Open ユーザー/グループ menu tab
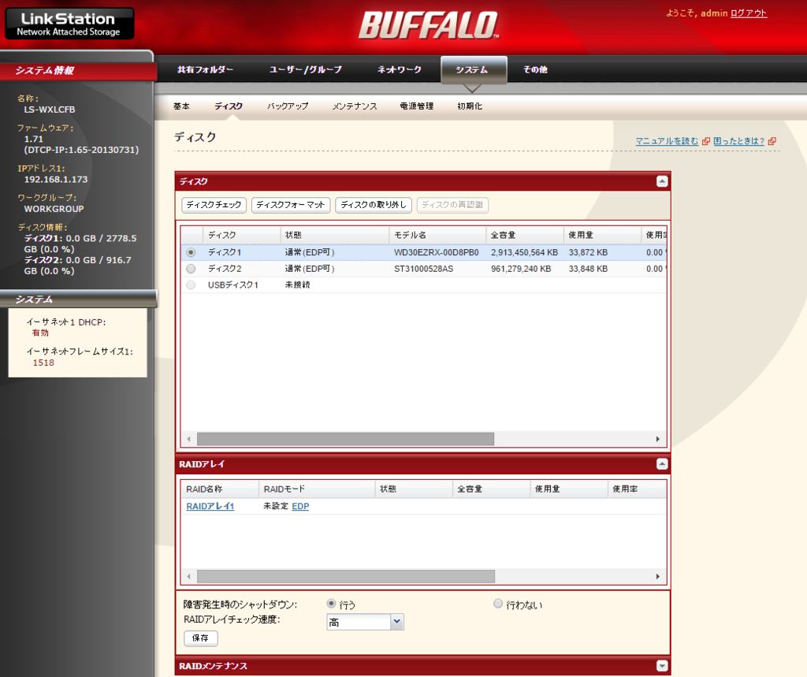807x677 pixels. 306,69
